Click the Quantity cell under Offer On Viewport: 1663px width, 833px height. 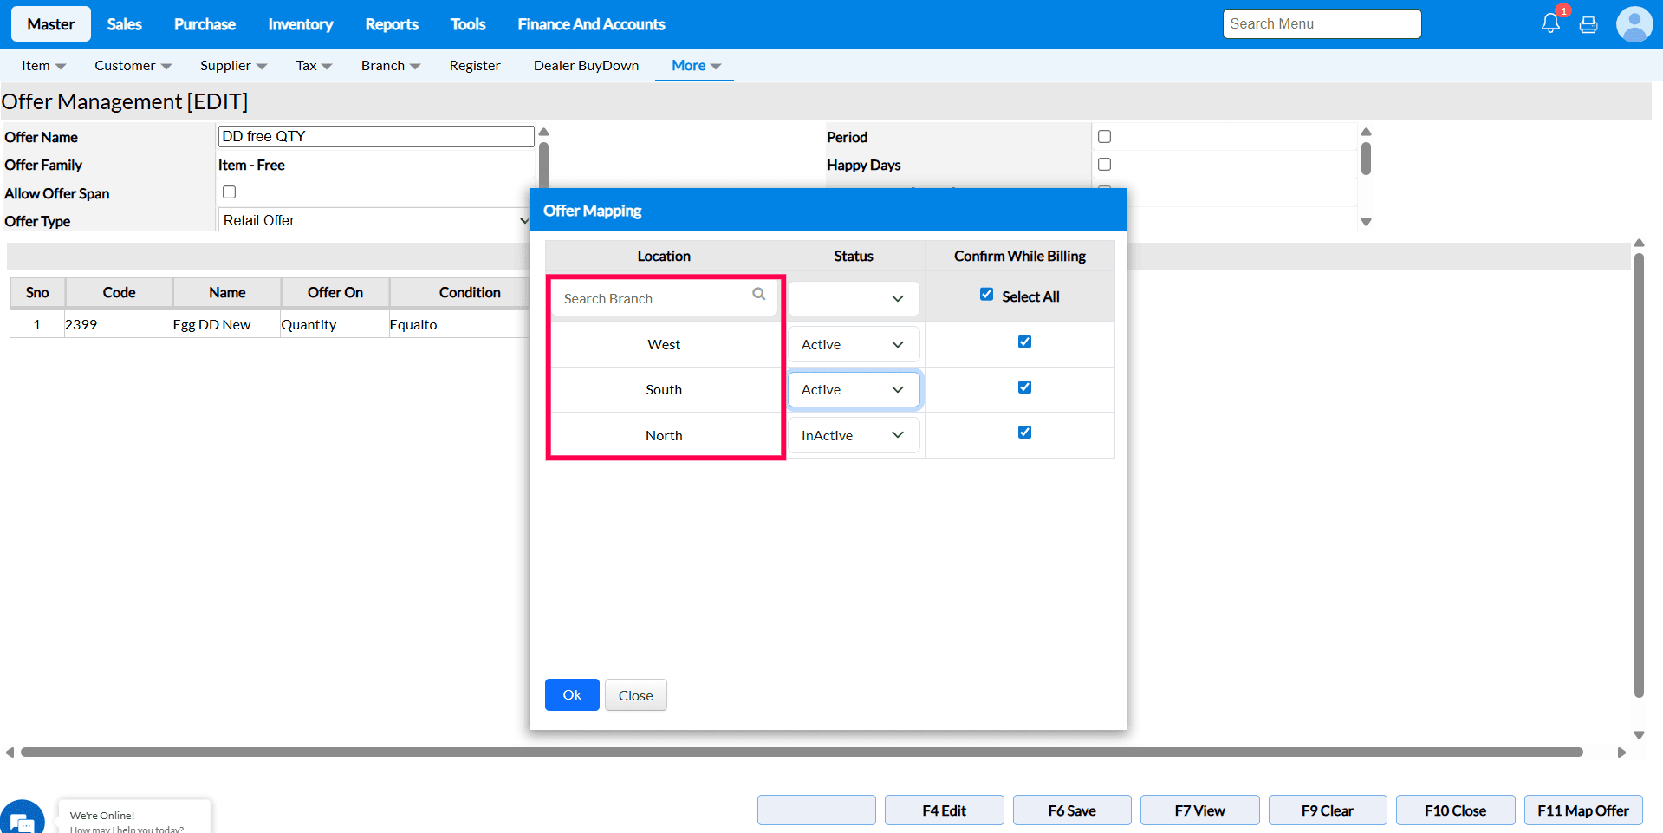[335, 324]
